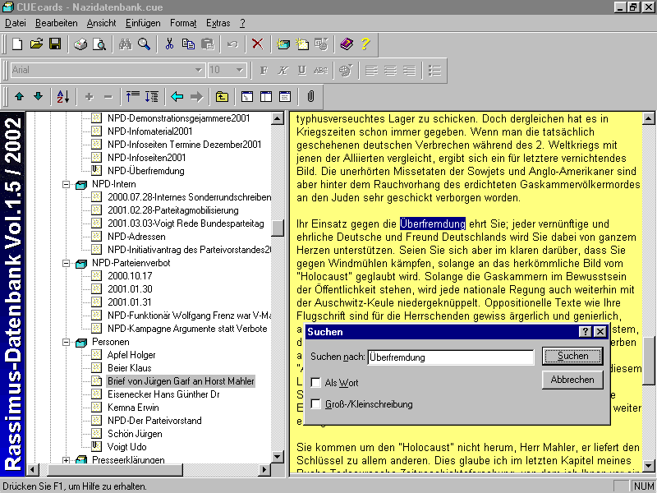The width and height of the screenshot is (657, 493).
Task: Open the ? help menu
Action: click(x=242, y=23)
